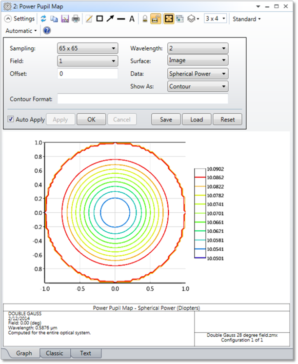Viewport: 298px width, 364px height.
Task: Expand the Show As Contour dropdown
Action: click(198, 86)
